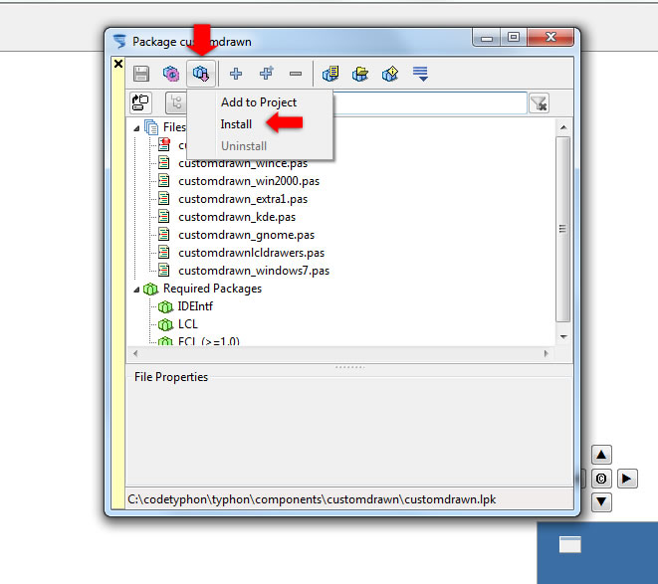Choose Add to Project menu entry
This screenshot has height=584, width=658.
pyautogui.click(x=259, y=101)
